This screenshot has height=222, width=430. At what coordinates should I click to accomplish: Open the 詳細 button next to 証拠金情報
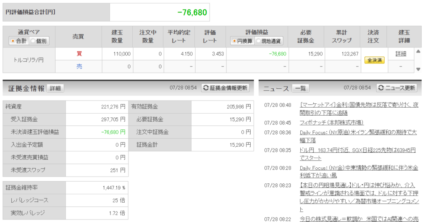point(55,88)
